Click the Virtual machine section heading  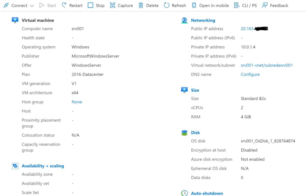click(38, 20)
